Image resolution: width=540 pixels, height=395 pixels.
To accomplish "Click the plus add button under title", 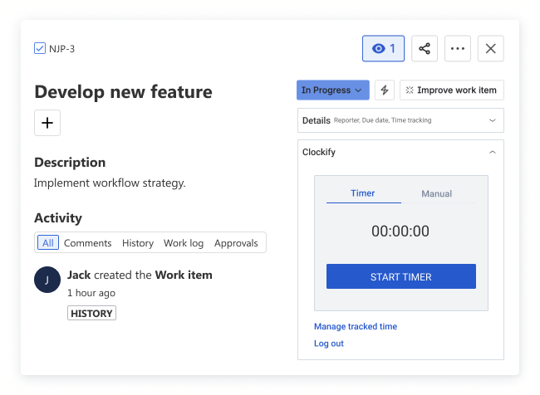I will [47, 123].
